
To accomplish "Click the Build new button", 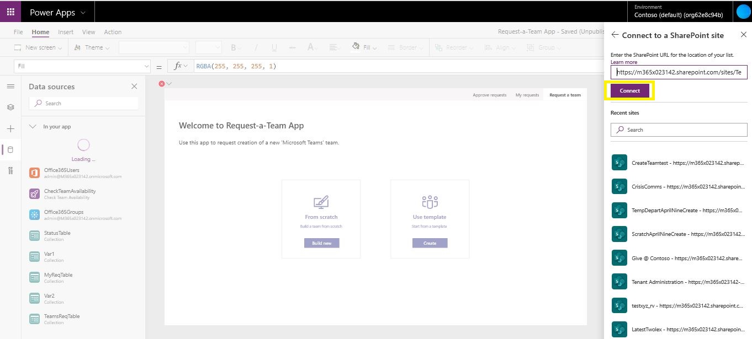I will 321,243.
